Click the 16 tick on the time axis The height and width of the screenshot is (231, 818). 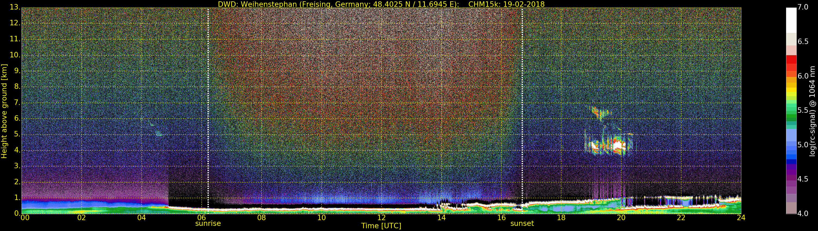click(x=501, y=218)
